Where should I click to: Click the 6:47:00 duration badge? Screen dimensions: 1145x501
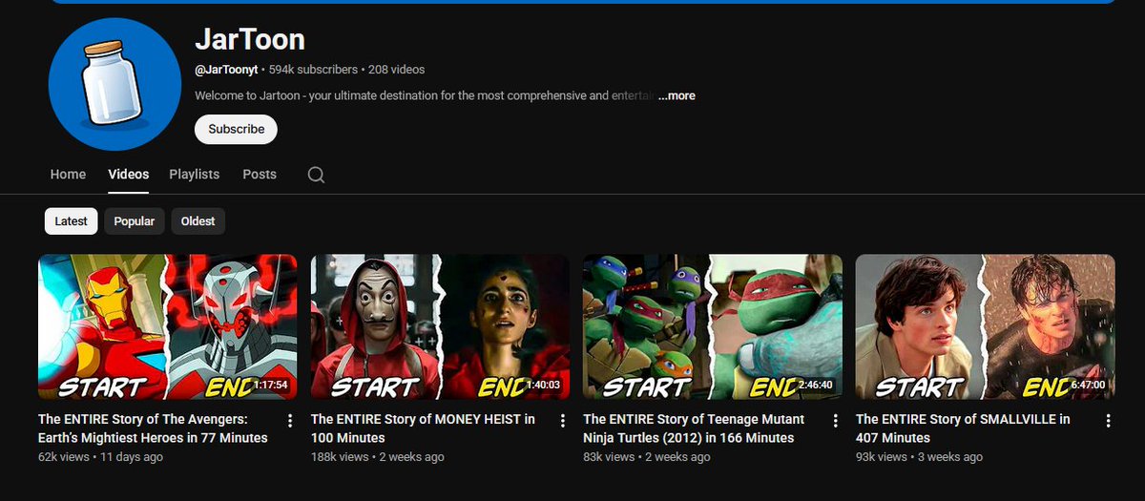pos(1088,385)
